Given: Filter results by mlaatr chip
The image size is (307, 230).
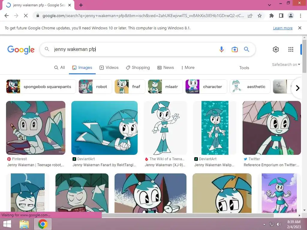Looking at the screenshot, I should coord(165,87).
